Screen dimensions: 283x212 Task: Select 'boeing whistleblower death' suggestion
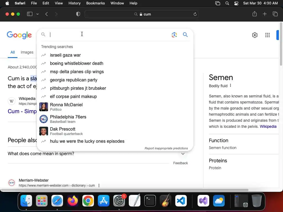click(115, 63)
